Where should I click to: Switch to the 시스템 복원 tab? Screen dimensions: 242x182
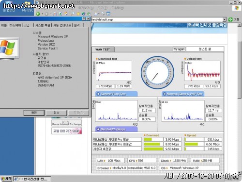tap(43, 25)
